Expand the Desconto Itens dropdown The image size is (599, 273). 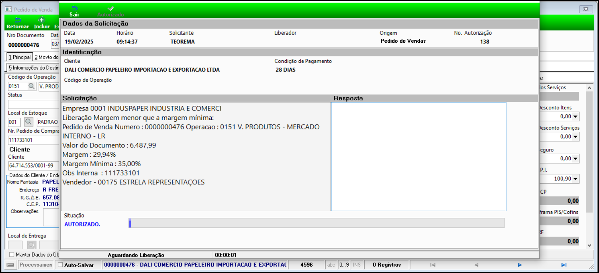click(575, 117)
